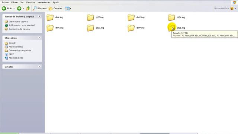Expand the Detalles panel
The height and width of the screenshot is (134, 238).
point(39,67)
